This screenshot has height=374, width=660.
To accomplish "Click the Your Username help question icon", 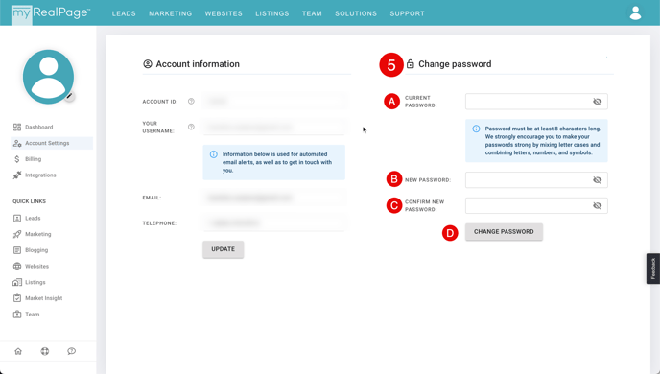I will click(x=191, y=127).
